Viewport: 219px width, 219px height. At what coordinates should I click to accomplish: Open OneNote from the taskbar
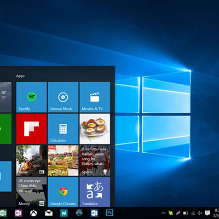18,213
